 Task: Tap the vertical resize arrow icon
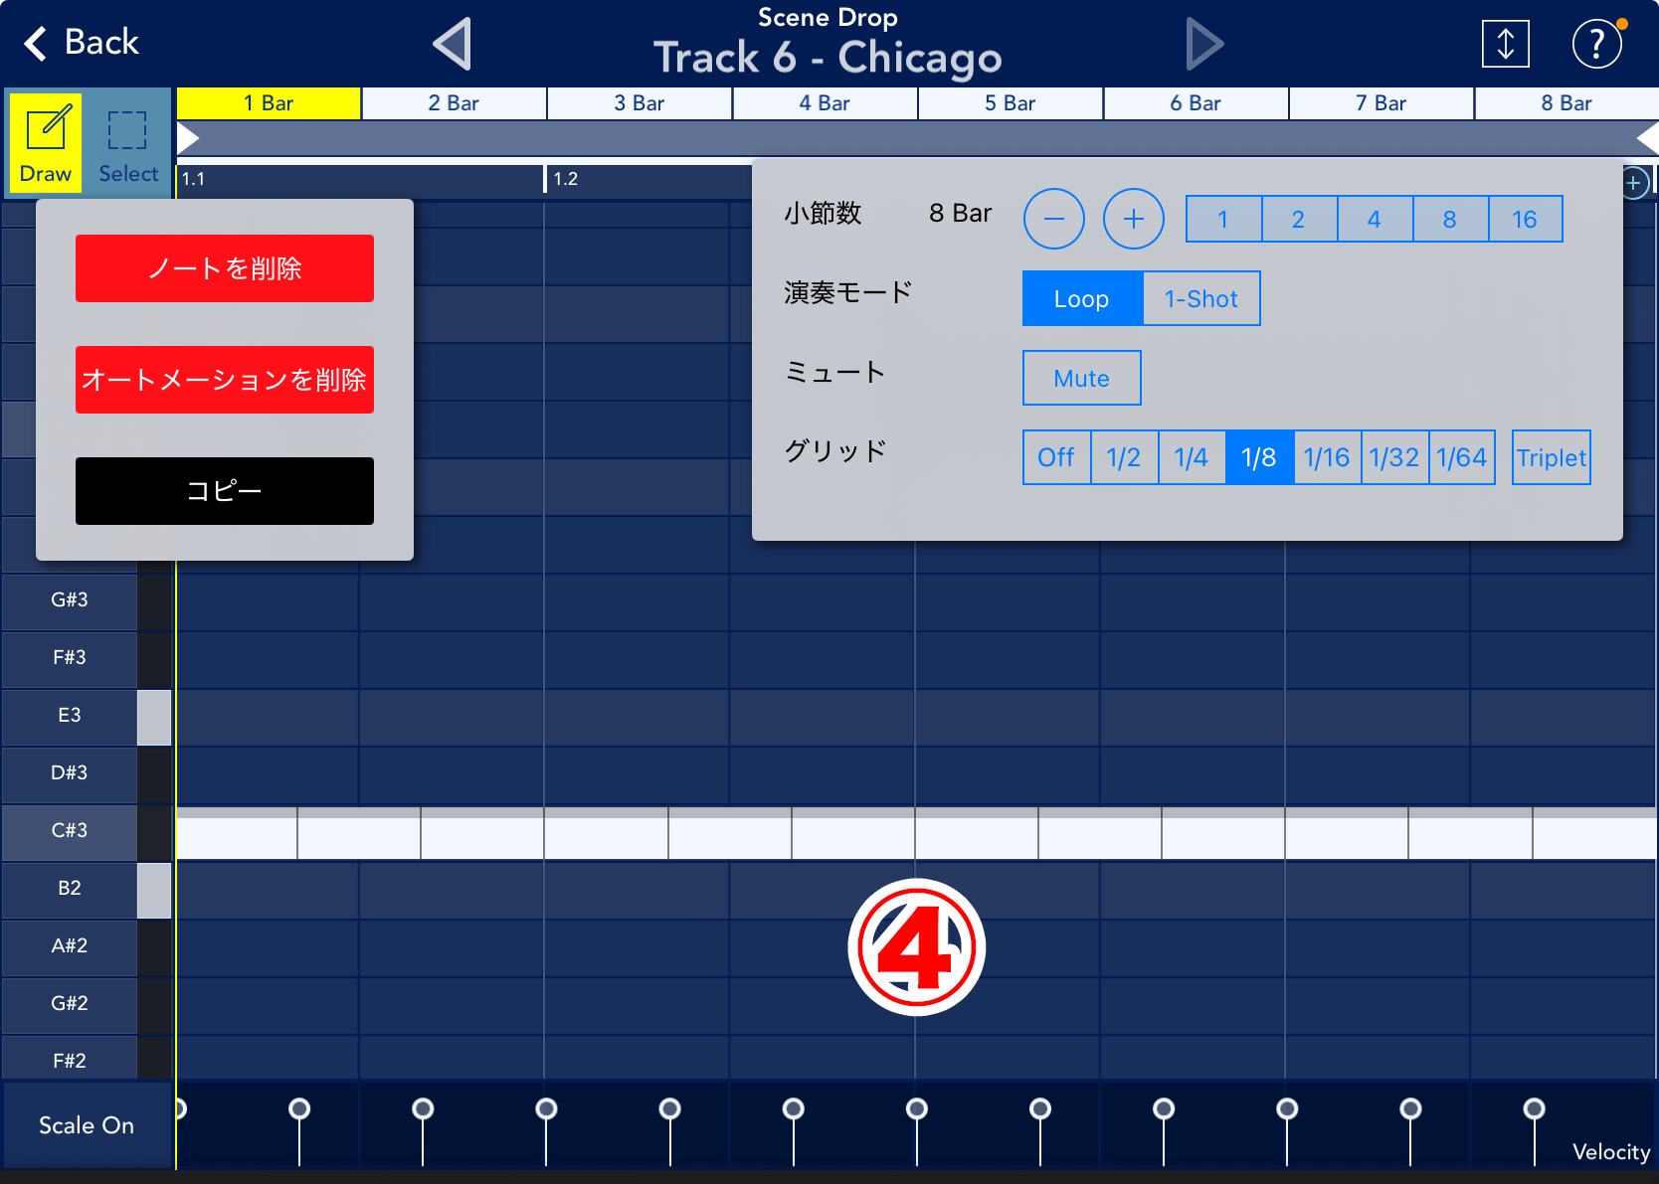1505,44
